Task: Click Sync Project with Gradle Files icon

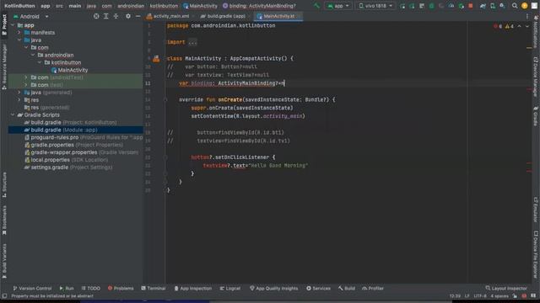Action: click(483, 6)
